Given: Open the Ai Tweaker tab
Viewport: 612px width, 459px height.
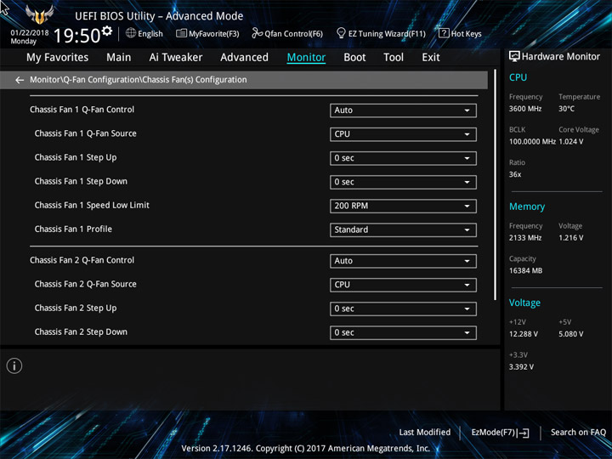Looking at the screenshot, I should pos(176,58).
